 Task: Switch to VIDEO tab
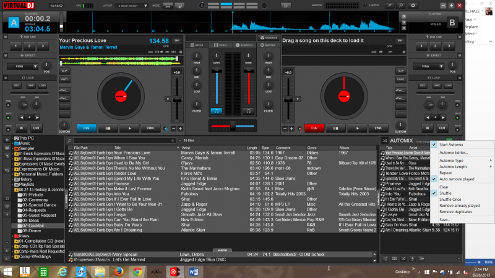220,45
